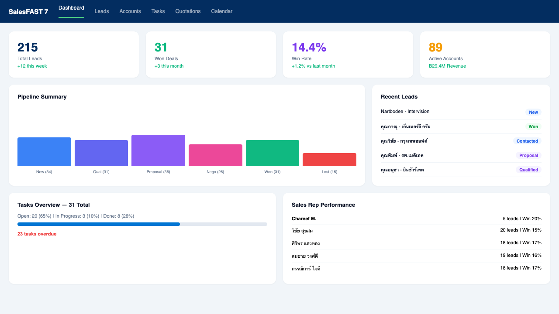This screenshot has height=314, width=559.
Task: Switch to the Accounts tab
Action: pyautogui.click(x=130, y=11)
